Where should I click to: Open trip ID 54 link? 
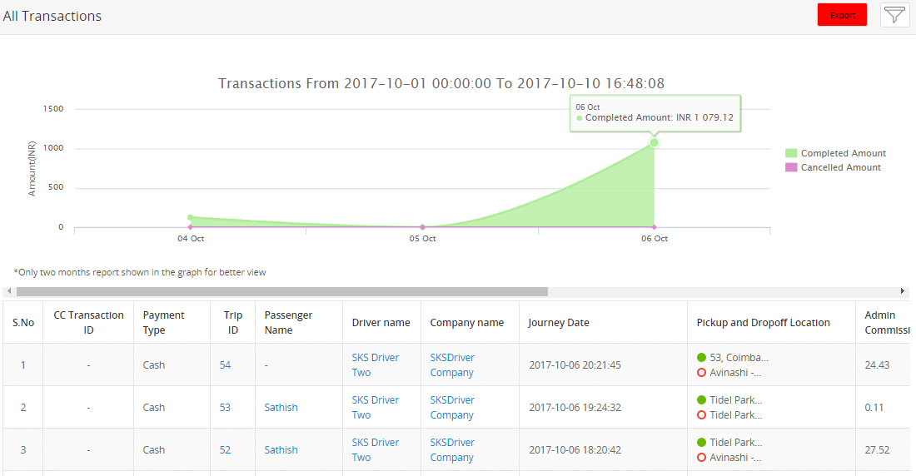(225, 365)
